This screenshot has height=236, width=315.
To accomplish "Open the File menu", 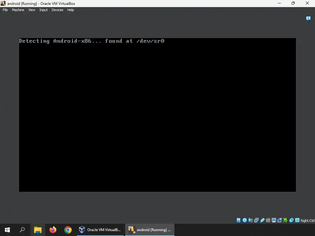I will click(x=5, y=10).
